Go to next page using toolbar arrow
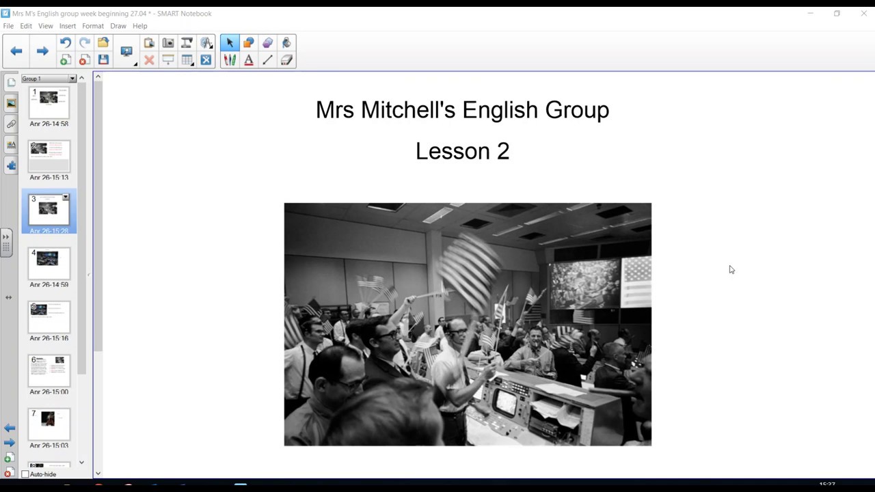The width and height of the screenshot is (875, 492). (x=42, y=51)
